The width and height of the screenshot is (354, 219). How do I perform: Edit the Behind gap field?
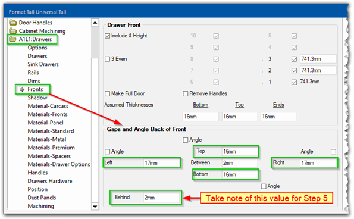coord(162,198)
